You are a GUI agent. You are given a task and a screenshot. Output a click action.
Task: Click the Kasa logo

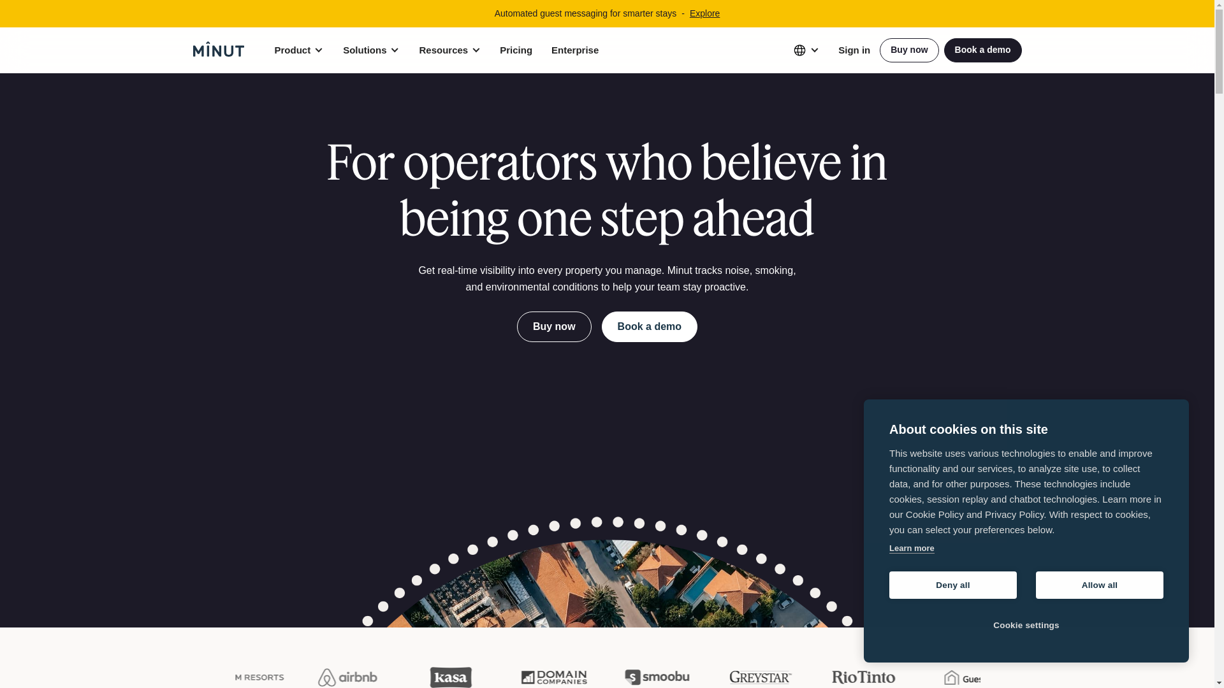point(451,677)
